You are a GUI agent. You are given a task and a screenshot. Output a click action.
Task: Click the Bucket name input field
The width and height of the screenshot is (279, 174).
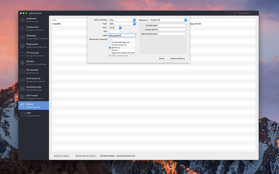point(172,25)
